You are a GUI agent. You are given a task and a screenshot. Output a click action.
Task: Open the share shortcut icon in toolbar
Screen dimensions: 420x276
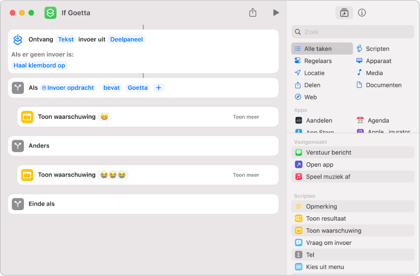(253, 12)
